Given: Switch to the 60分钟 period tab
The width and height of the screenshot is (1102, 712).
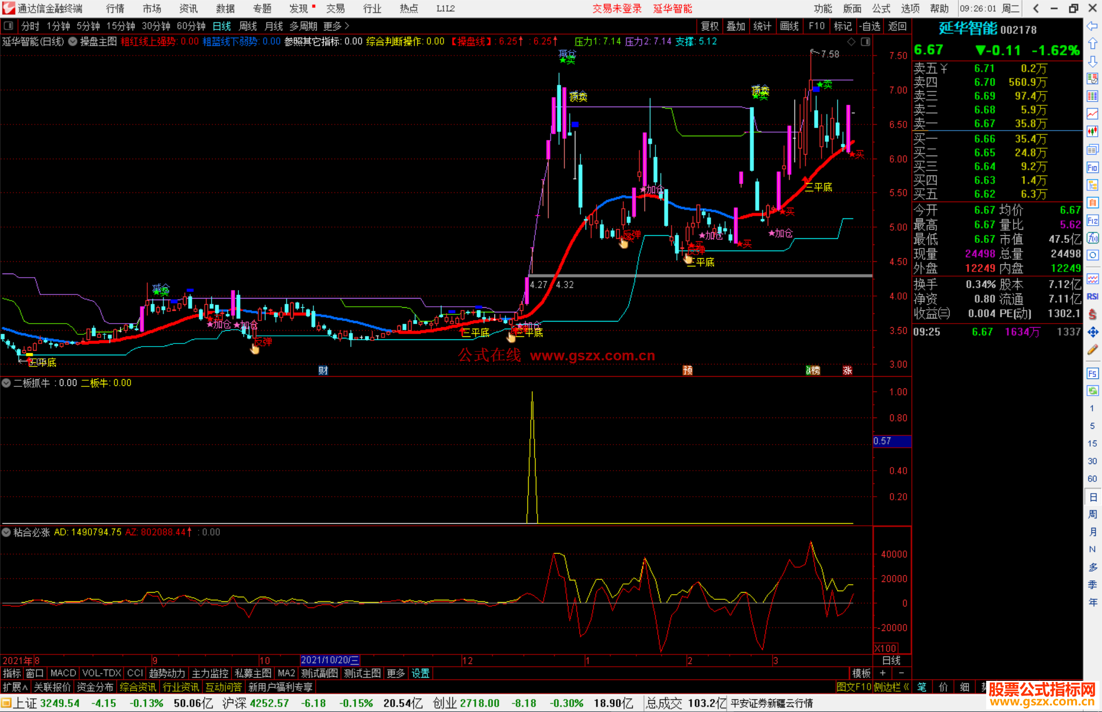Looking at the screenshot, I should [x=191, y=26].
